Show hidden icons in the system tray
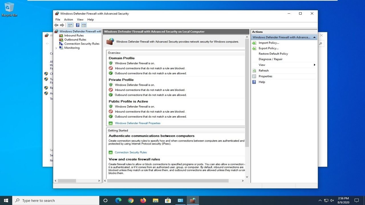Screen dimensions: 365x205 [x=320, y=200]
